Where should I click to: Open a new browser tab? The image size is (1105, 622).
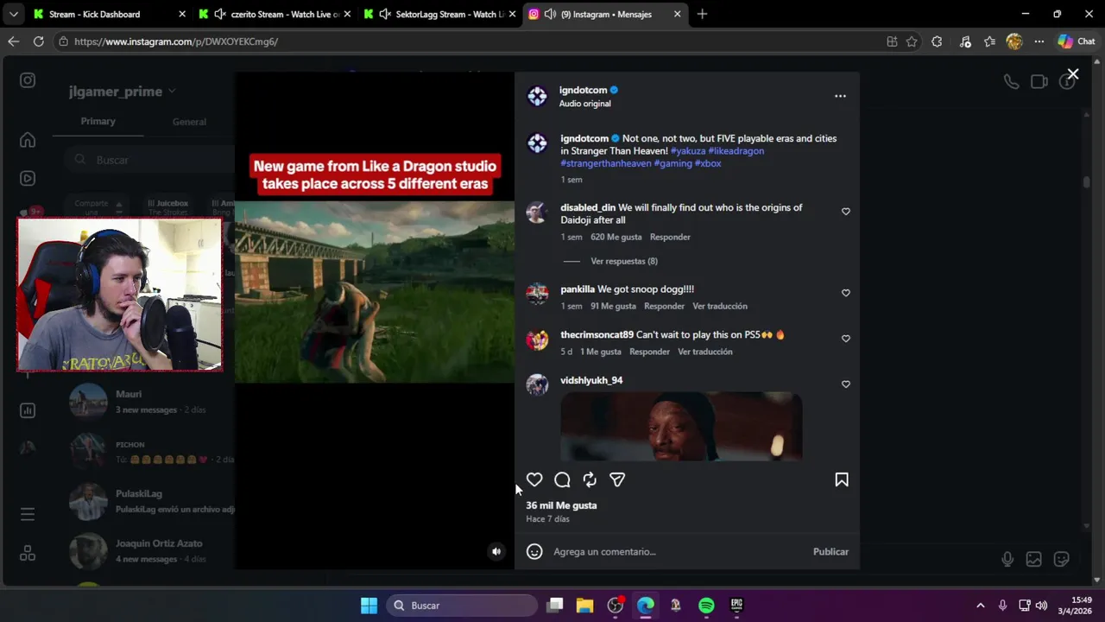tap(702, 14)
